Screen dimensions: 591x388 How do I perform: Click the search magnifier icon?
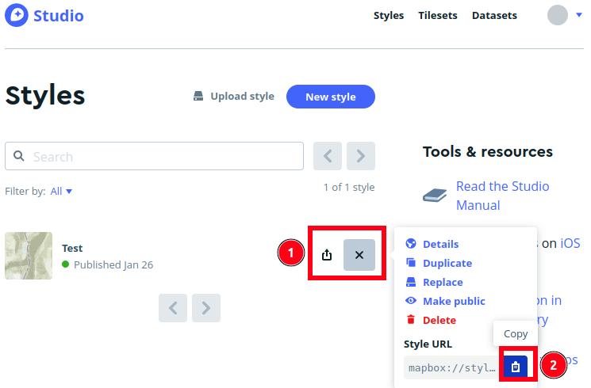19,156
